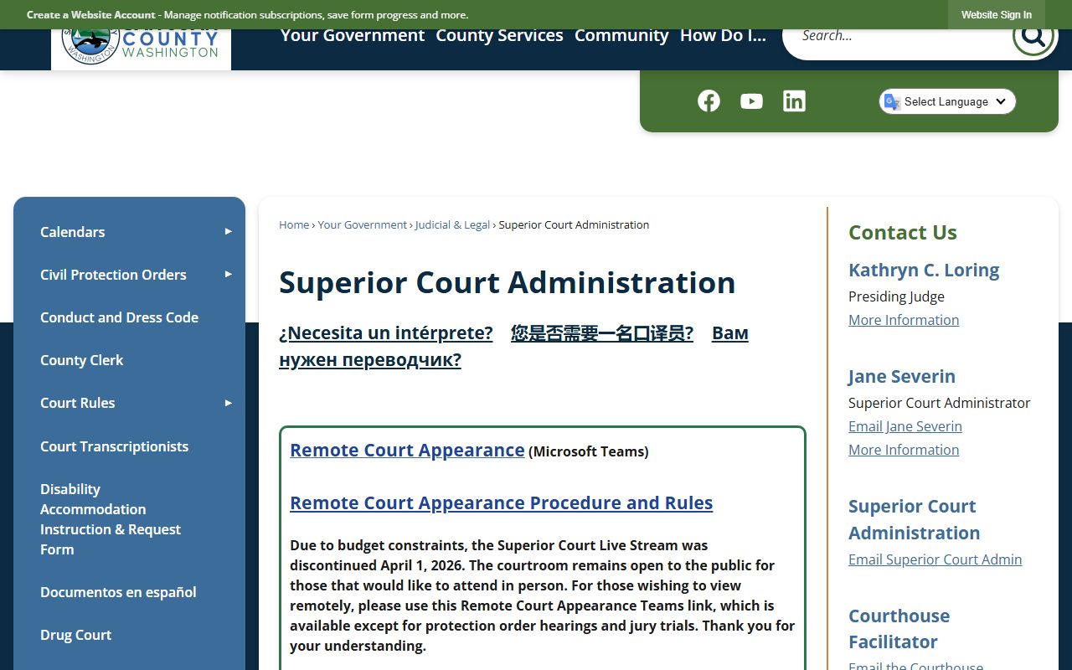Click the Superior Court Administration page title
The height and width of the screenshot is (670, 1072).
click(507, 282)
